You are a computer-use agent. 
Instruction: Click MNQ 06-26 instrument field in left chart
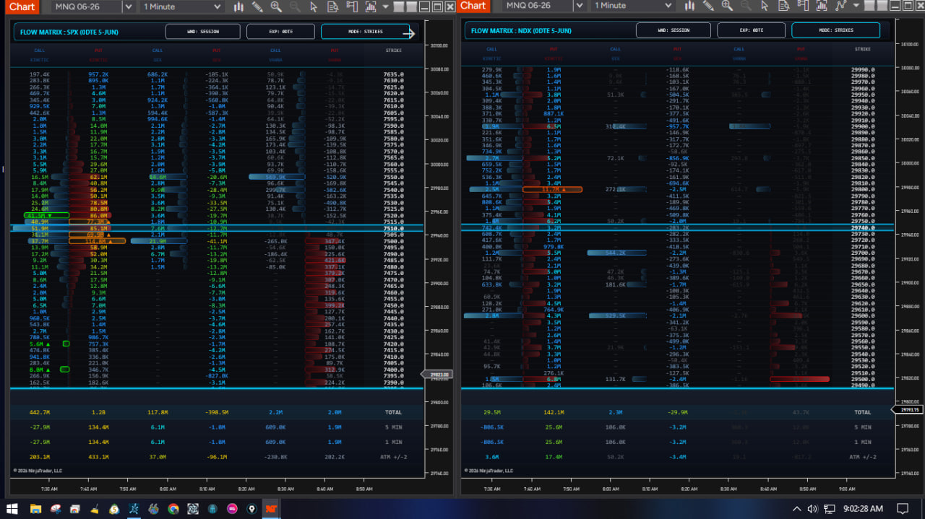click(x=86, y=6)
